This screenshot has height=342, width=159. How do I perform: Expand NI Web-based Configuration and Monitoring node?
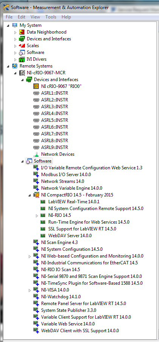point(30,256)
